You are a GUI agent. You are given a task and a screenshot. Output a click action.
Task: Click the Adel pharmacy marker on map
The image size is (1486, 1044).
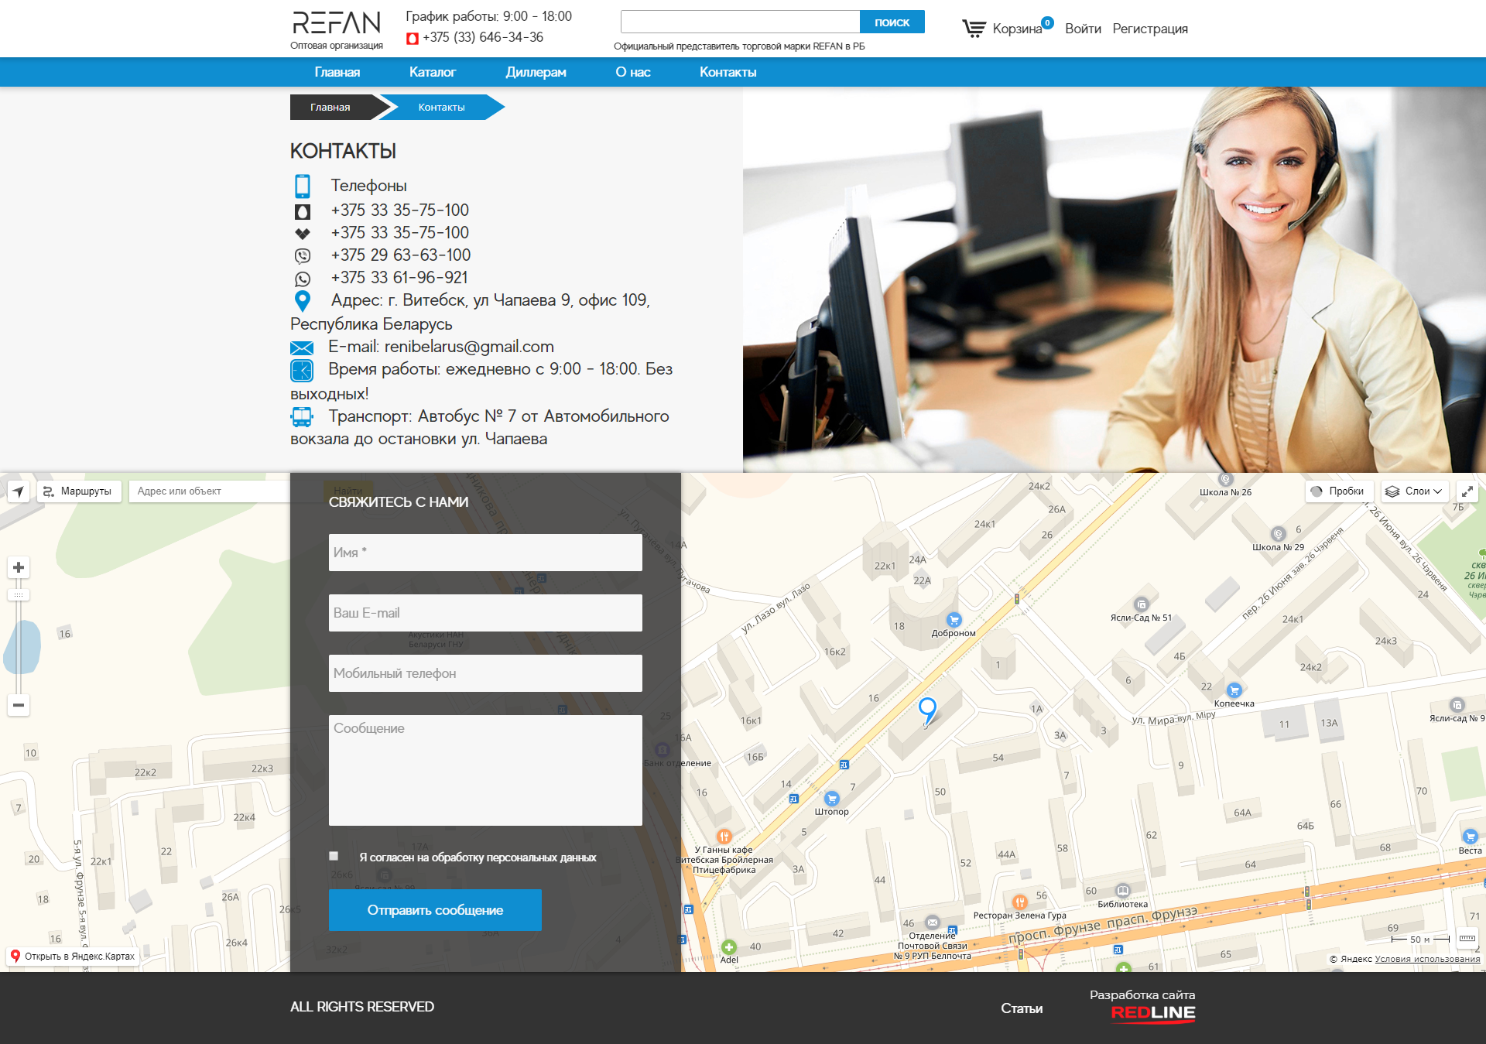[x=729, y=946]
